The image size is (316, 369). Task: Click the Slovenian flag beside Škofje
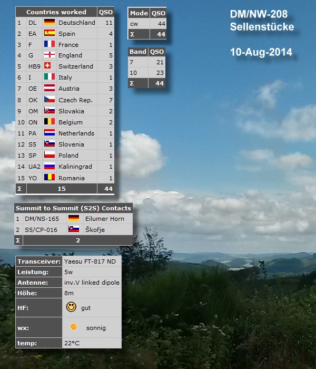pyautogui.click(x=74, y=229)
